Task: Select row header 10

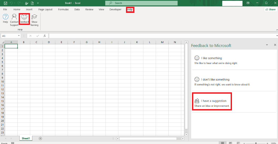Action: pos(2,82)
